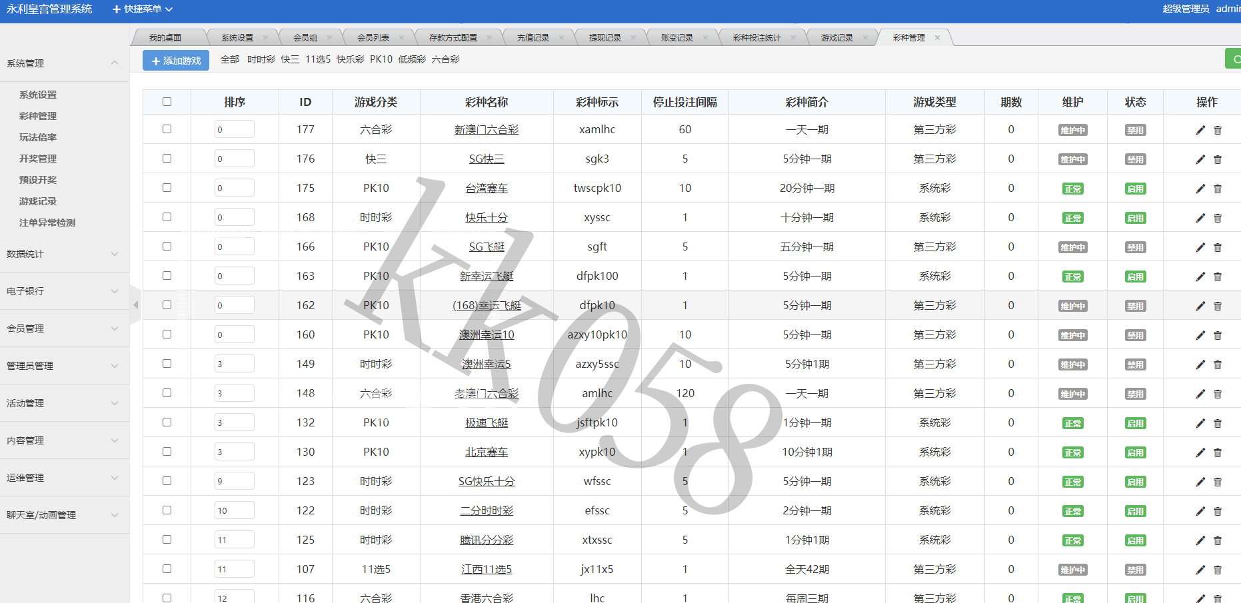Toggle the select-all checkbox in table header
1241x603 pixels.
coord(167,102)
